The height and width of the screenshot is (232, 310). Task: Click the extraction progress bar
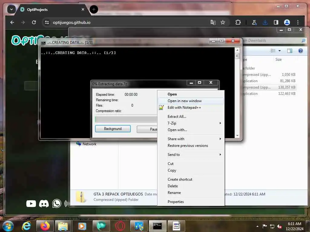tap(126, 119)
